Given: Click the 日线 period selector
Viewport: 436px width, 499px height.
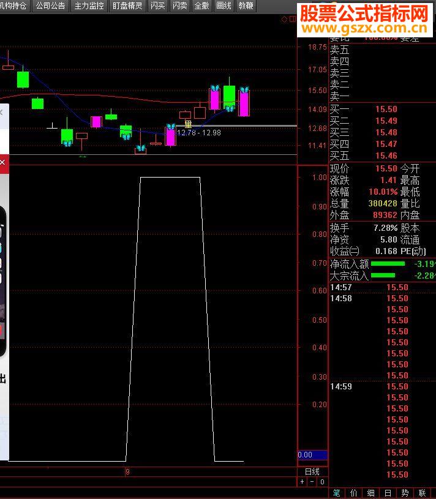Looking at the screenshot, I should pyautogui.click(x=312, y=471).
